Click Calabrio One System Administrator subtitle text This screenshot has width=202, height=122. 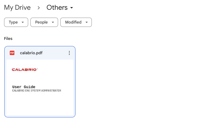[37, 91]
